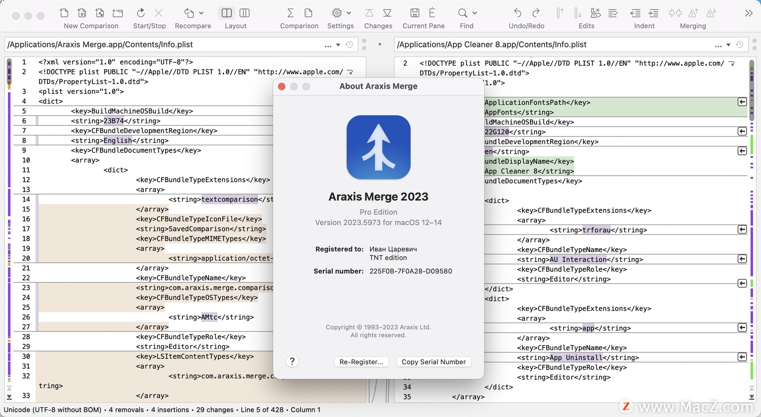761x417 pixels.
Task: Start a new folder comparison
Action: coord(118,13)
